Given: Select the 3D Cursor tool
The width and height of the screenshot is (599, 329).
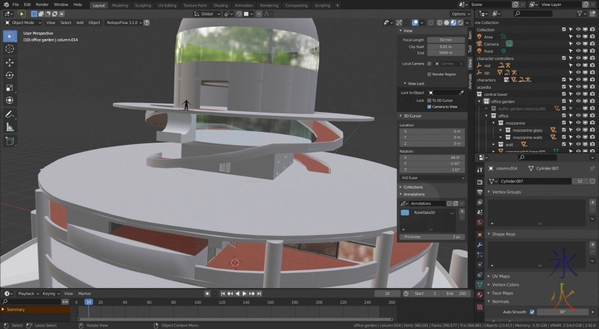Looking at the screenshot, I should click(x=10, y=49).
